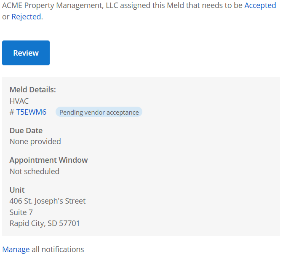Click the Not scheduled appointment text

click(x=35, y=171)
